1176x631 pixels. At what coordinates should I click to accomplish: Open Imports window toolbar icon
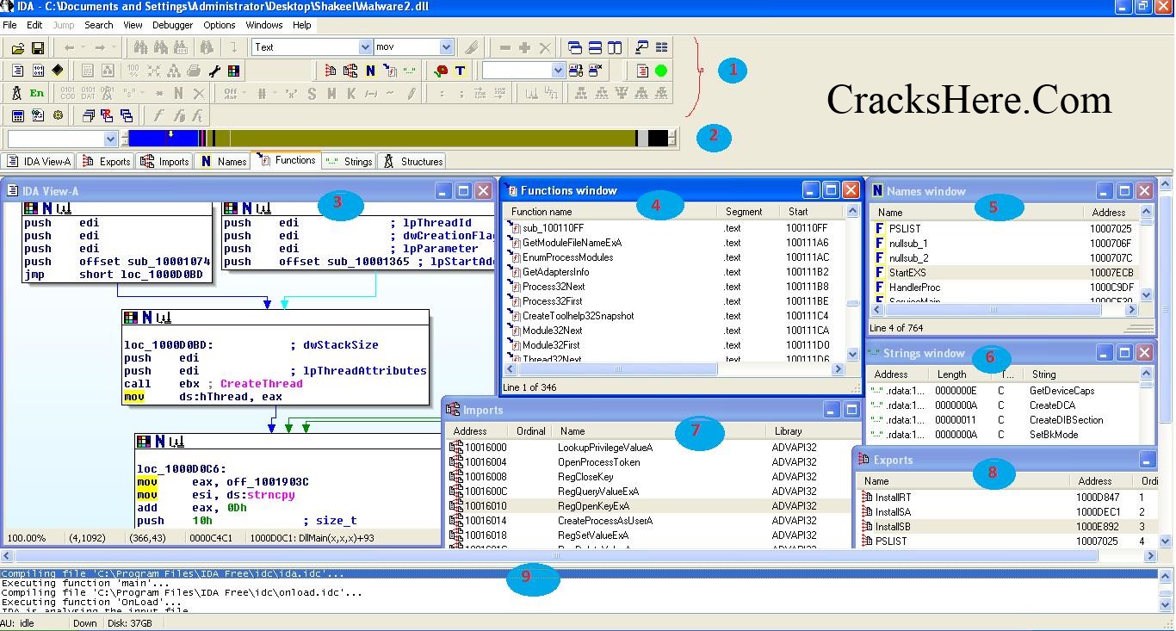(350, 71)
